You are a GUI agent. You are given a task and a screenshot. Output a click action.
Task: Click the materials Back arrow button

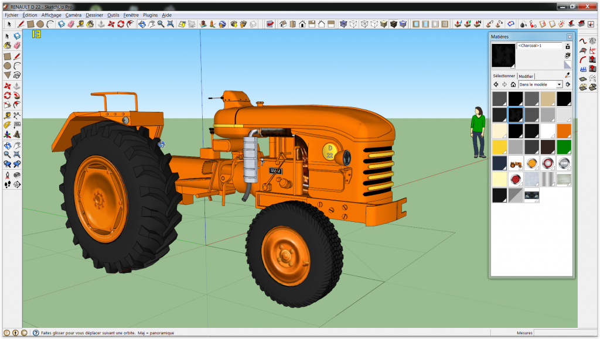(496, 84)
